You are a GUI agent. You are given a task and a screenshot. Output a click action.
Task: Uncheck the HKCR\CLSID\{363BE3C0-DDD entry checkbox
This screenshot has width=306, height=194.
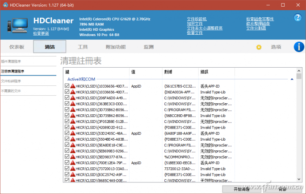67,103
